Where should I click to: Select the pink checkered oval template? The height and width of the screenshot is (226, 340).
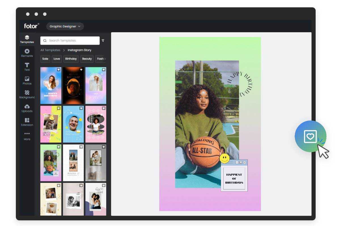coord(96,124)
